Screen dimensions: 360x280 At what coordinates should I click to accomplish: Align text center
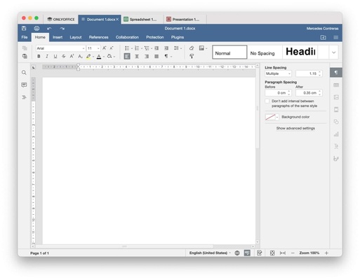[x=137, y=56]
